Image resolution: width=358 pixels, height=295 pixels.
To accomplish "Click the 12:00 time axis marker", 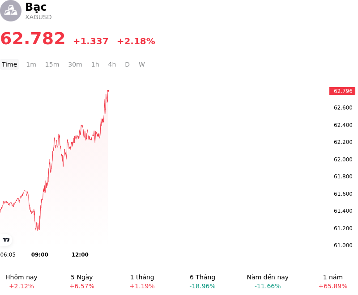I will click(80, 255).
